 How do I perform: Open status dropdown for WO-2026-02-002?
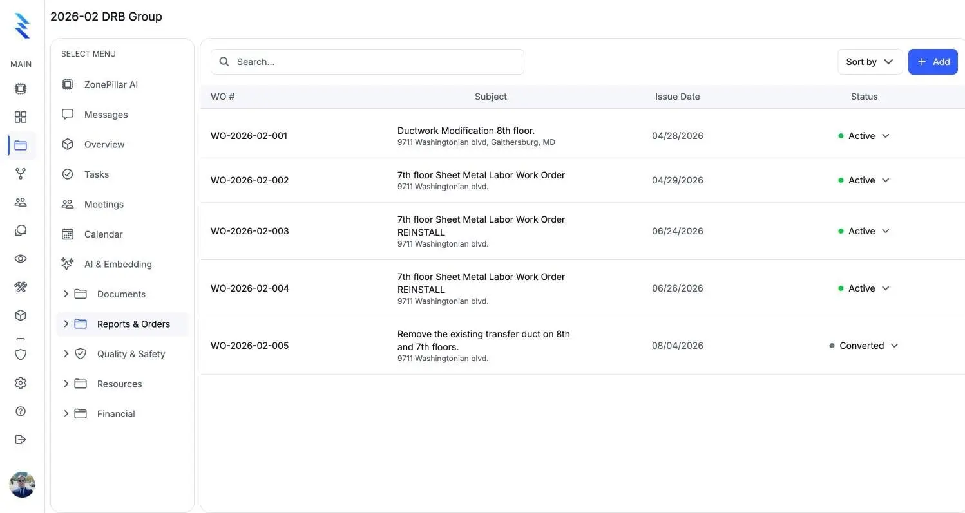[864, 180]
